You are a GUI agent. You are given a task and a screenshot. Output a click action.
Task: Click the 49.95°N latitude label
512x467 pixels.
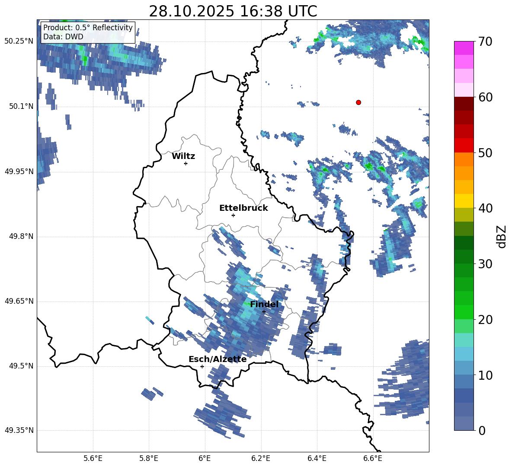(x=19, y=171)
